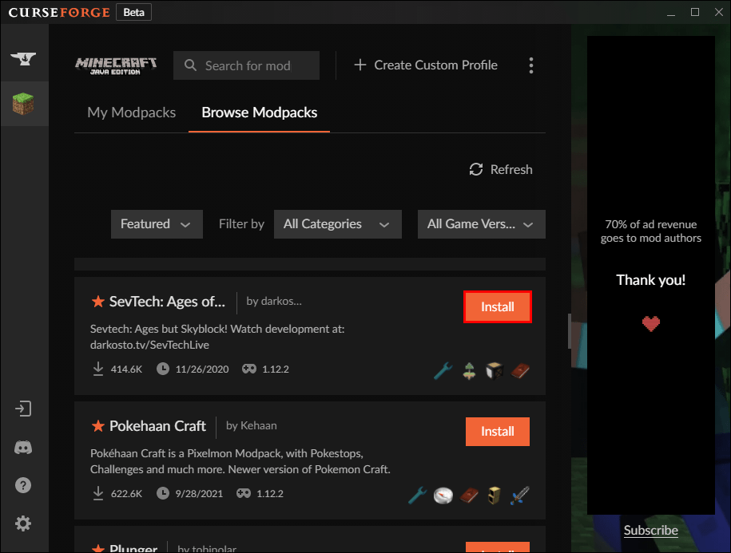Click the 622.6K download count
Image resolution: width=731 pixels, height=553 pixels.
coord(126,493)
